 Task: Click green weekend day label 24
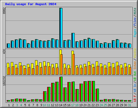101,105
